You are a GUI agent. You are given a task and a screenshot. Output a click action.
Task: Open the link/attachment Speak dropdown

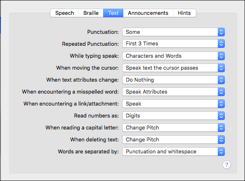tap(173, 104)
